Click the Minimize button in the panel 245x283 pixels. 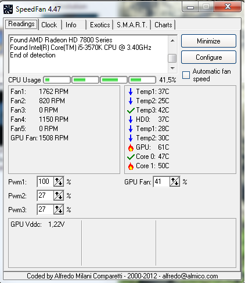[x=208, y=41]
